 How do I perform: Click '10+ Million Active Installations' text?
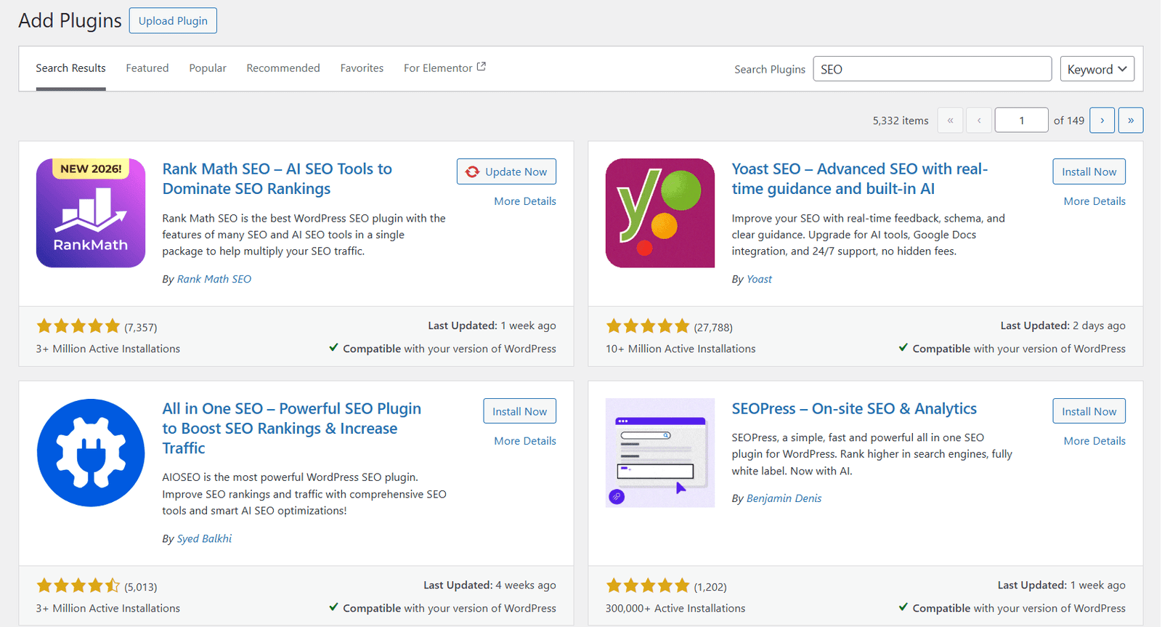click(680, 349)
